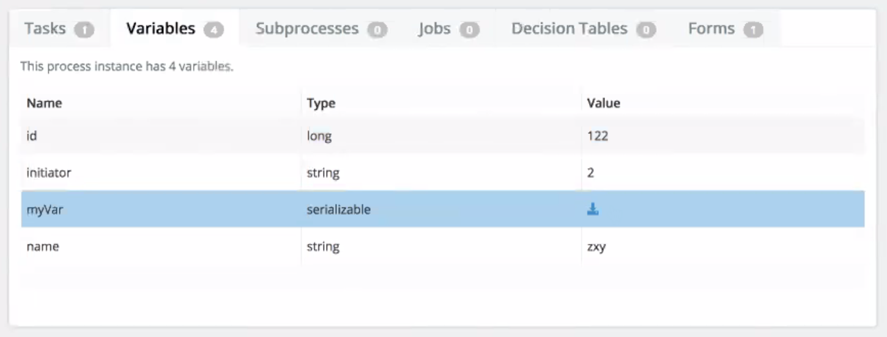Click the Value column header
Image resolution: width=887 pixels, height=337 pixels.
pyautogui.click(x=603, y=103)
